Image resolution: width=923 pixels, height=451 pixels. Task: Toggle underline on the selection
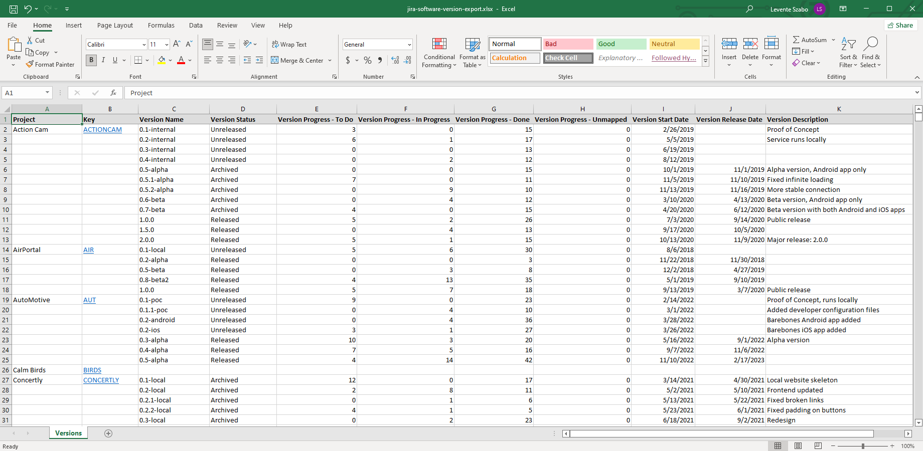(114, 60)
